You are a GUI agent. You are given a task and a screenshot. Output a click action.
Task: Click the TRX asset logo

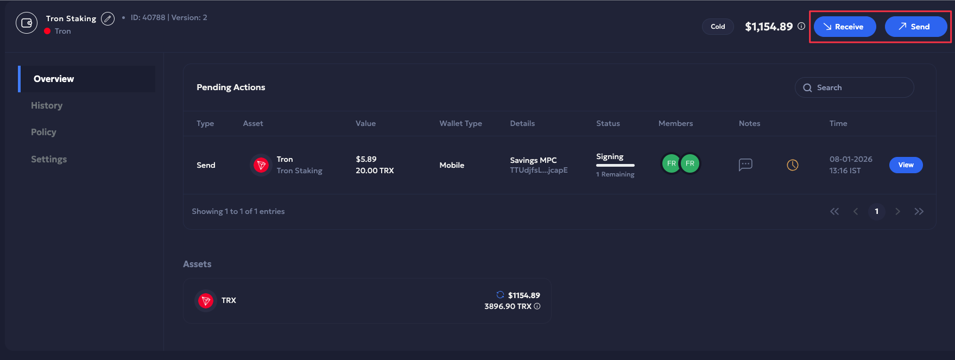(206, 300)
